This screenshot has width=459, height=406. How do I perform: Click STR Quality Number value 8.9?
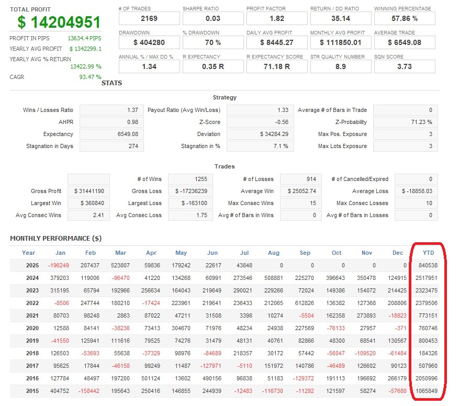(x=340, y=66)
